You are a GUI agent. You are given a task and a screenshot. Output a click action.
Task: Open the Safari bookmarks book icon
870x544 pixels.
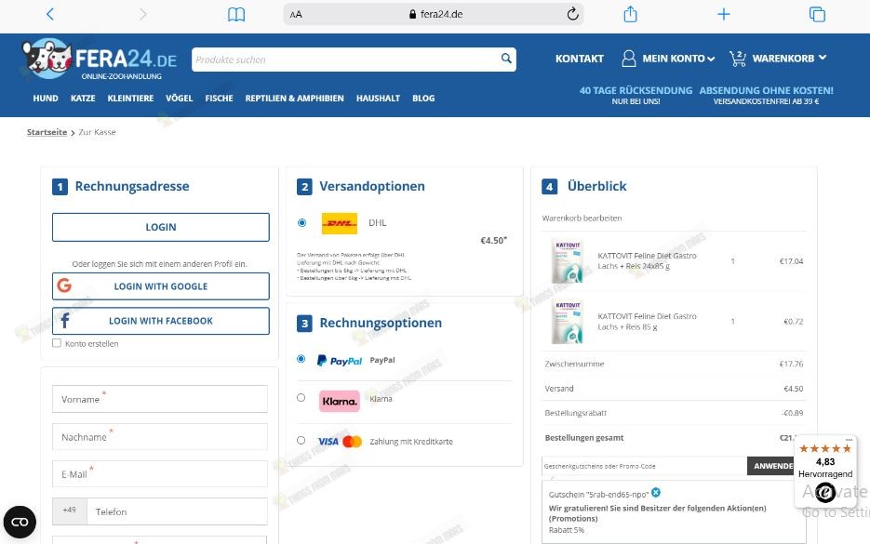(236, 14)
